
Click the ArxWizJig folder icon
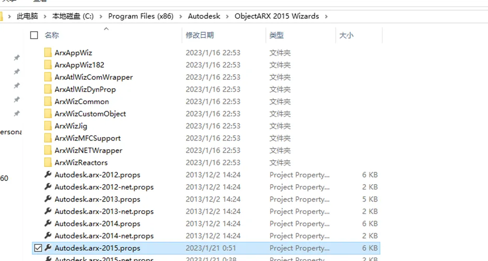[48, 126]
